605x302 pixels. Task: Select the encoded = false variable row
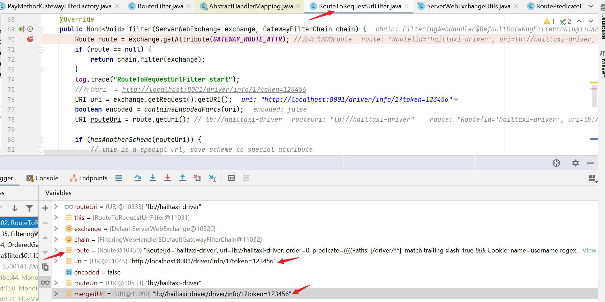324,272
